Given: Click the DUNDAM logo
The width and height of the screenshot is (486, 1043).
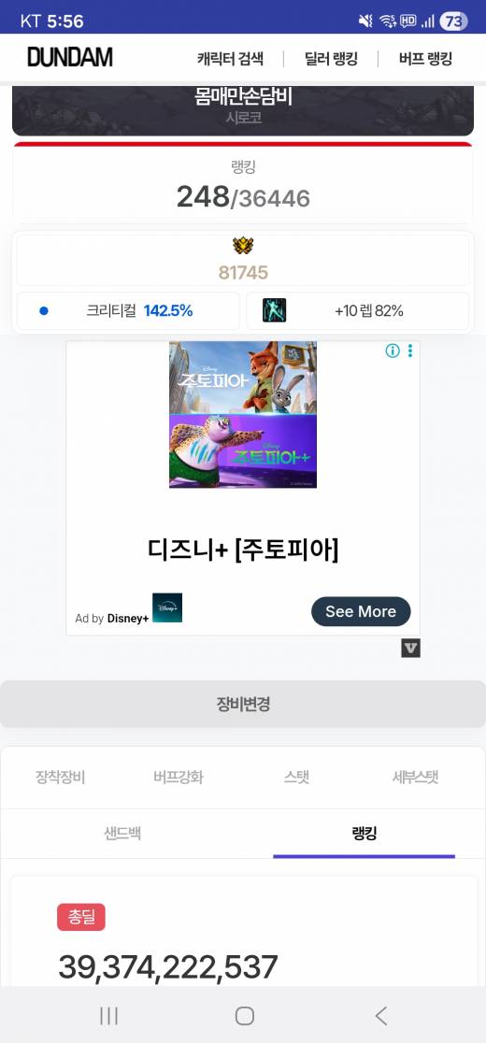Looking at the screenshot, I should (70, 57).
